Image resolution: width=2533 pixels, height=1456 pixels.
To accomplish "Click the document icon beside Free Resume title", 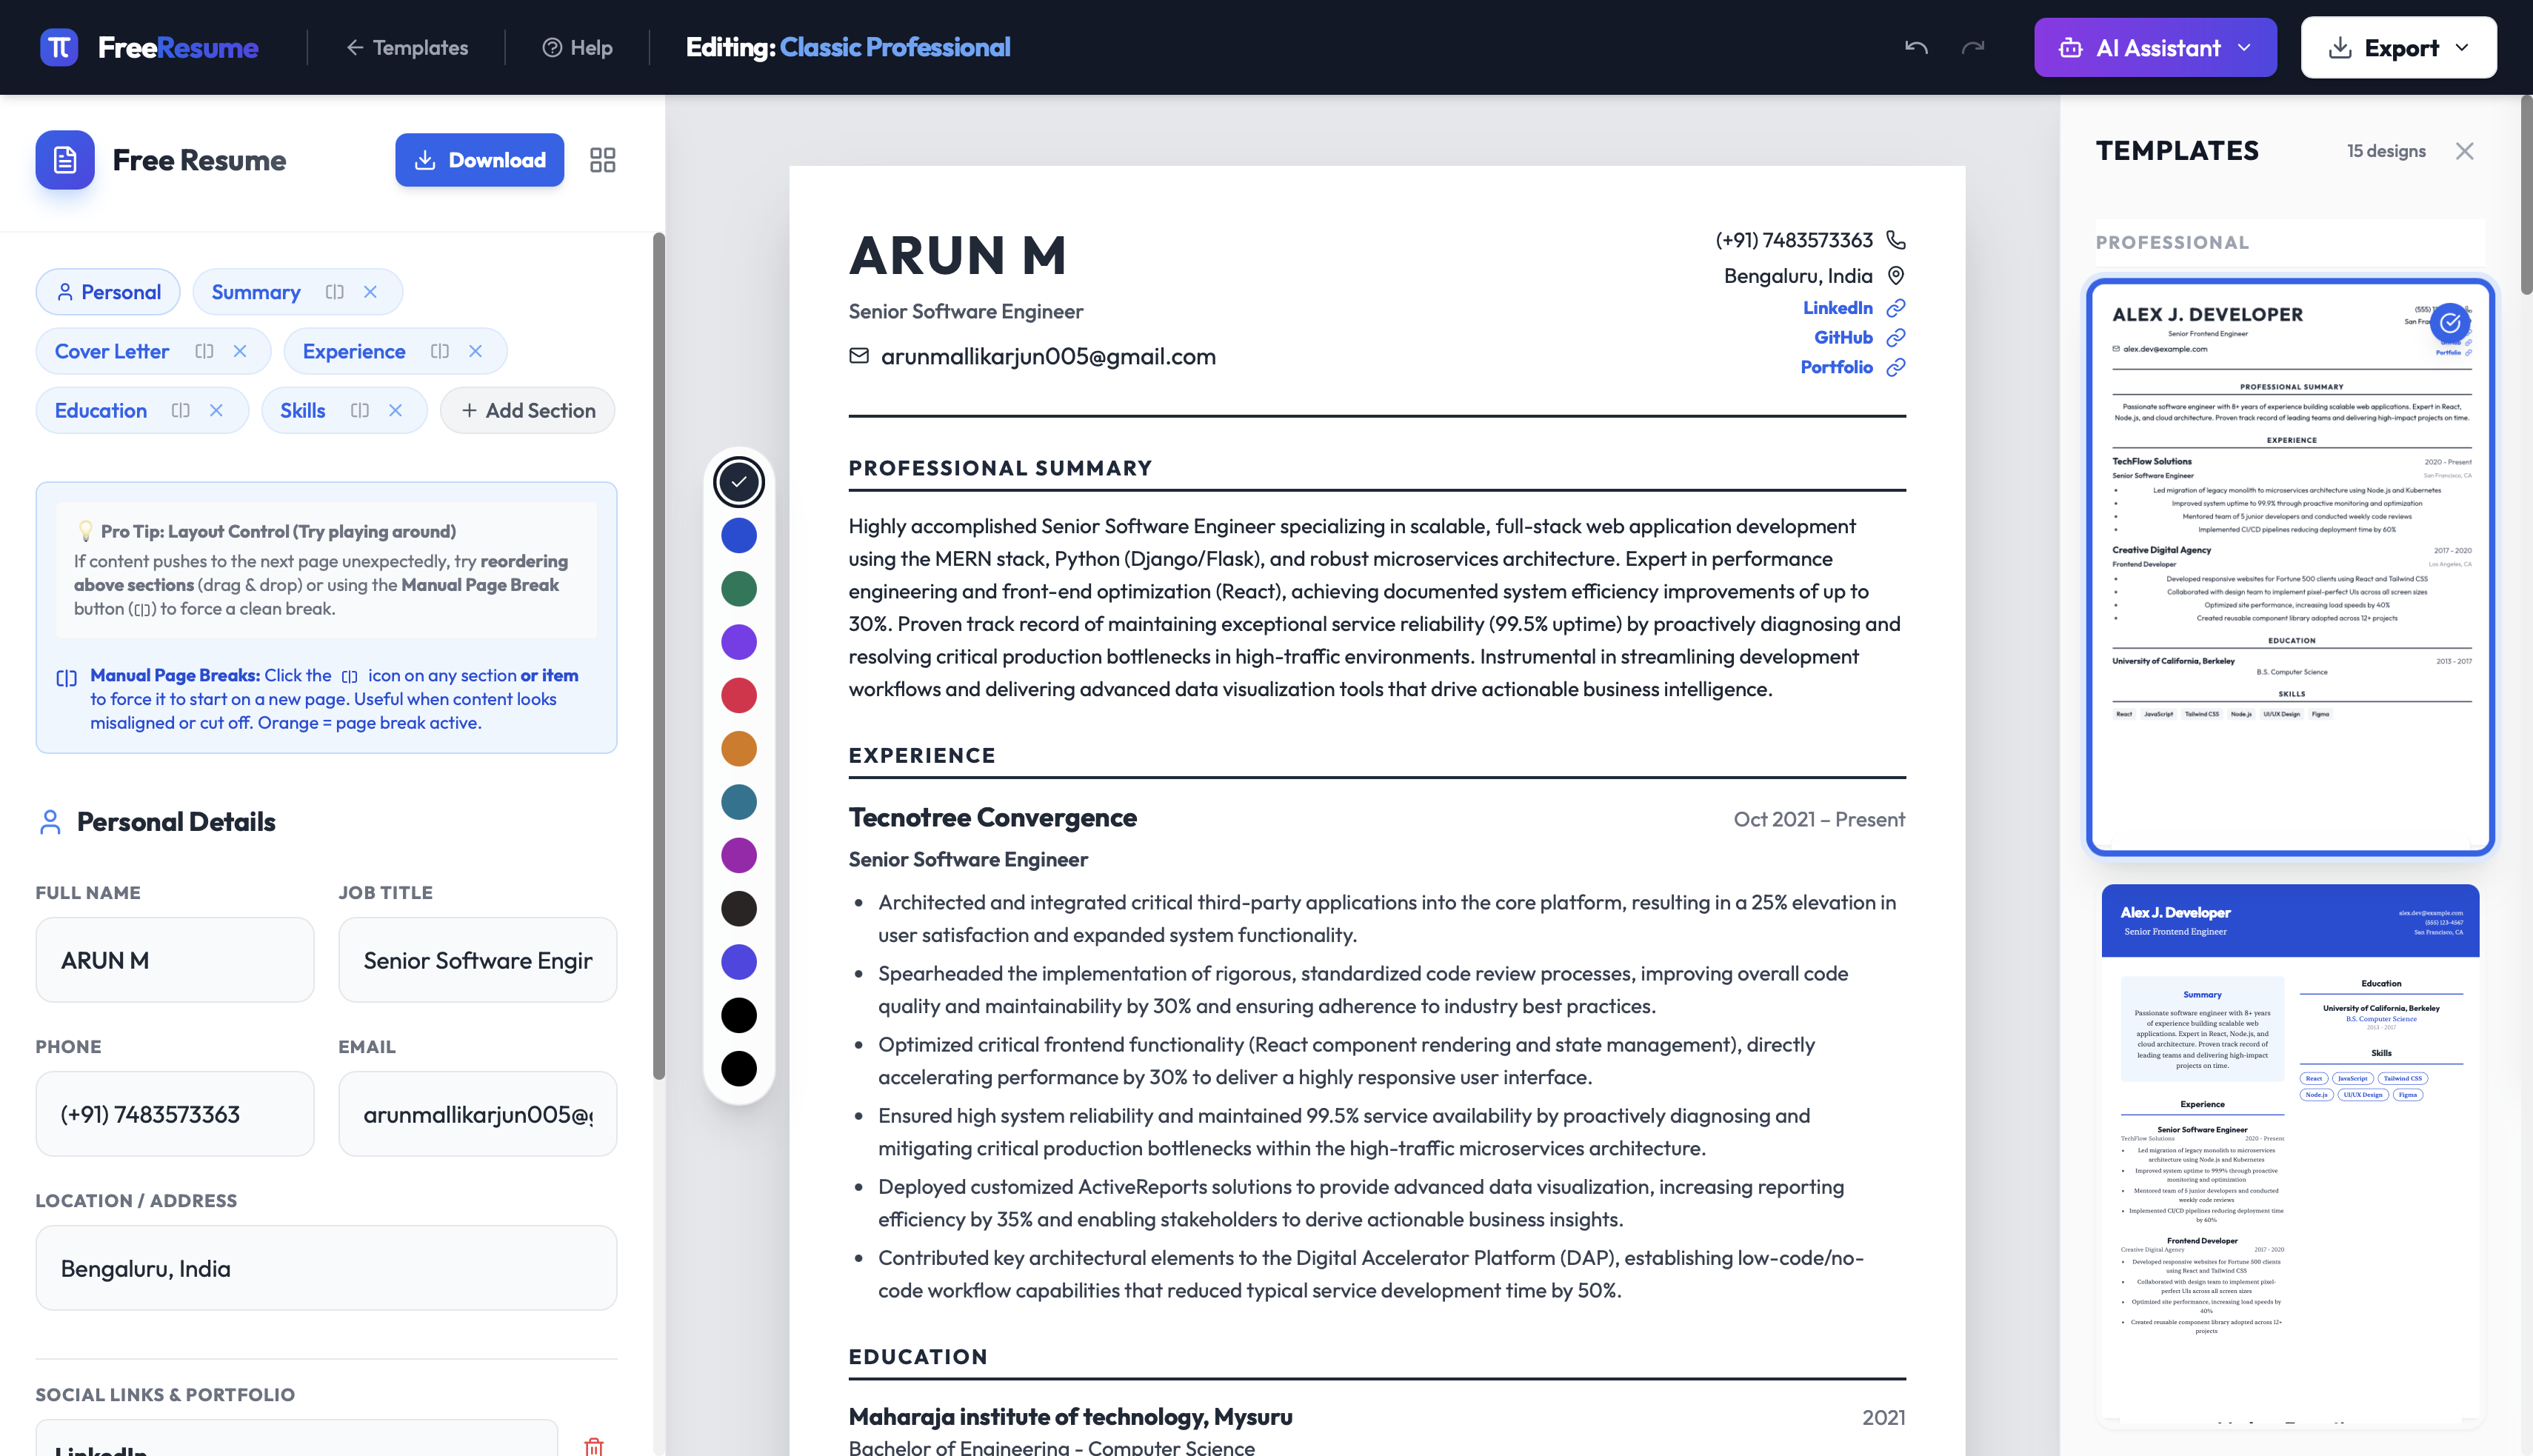I will [x=64, y=159].
